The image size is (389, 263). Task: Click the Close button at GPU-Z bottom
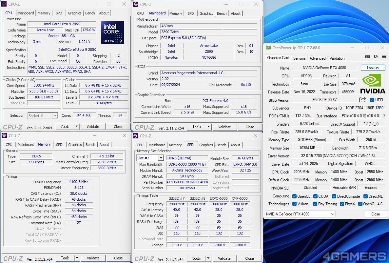pos(376,214)
